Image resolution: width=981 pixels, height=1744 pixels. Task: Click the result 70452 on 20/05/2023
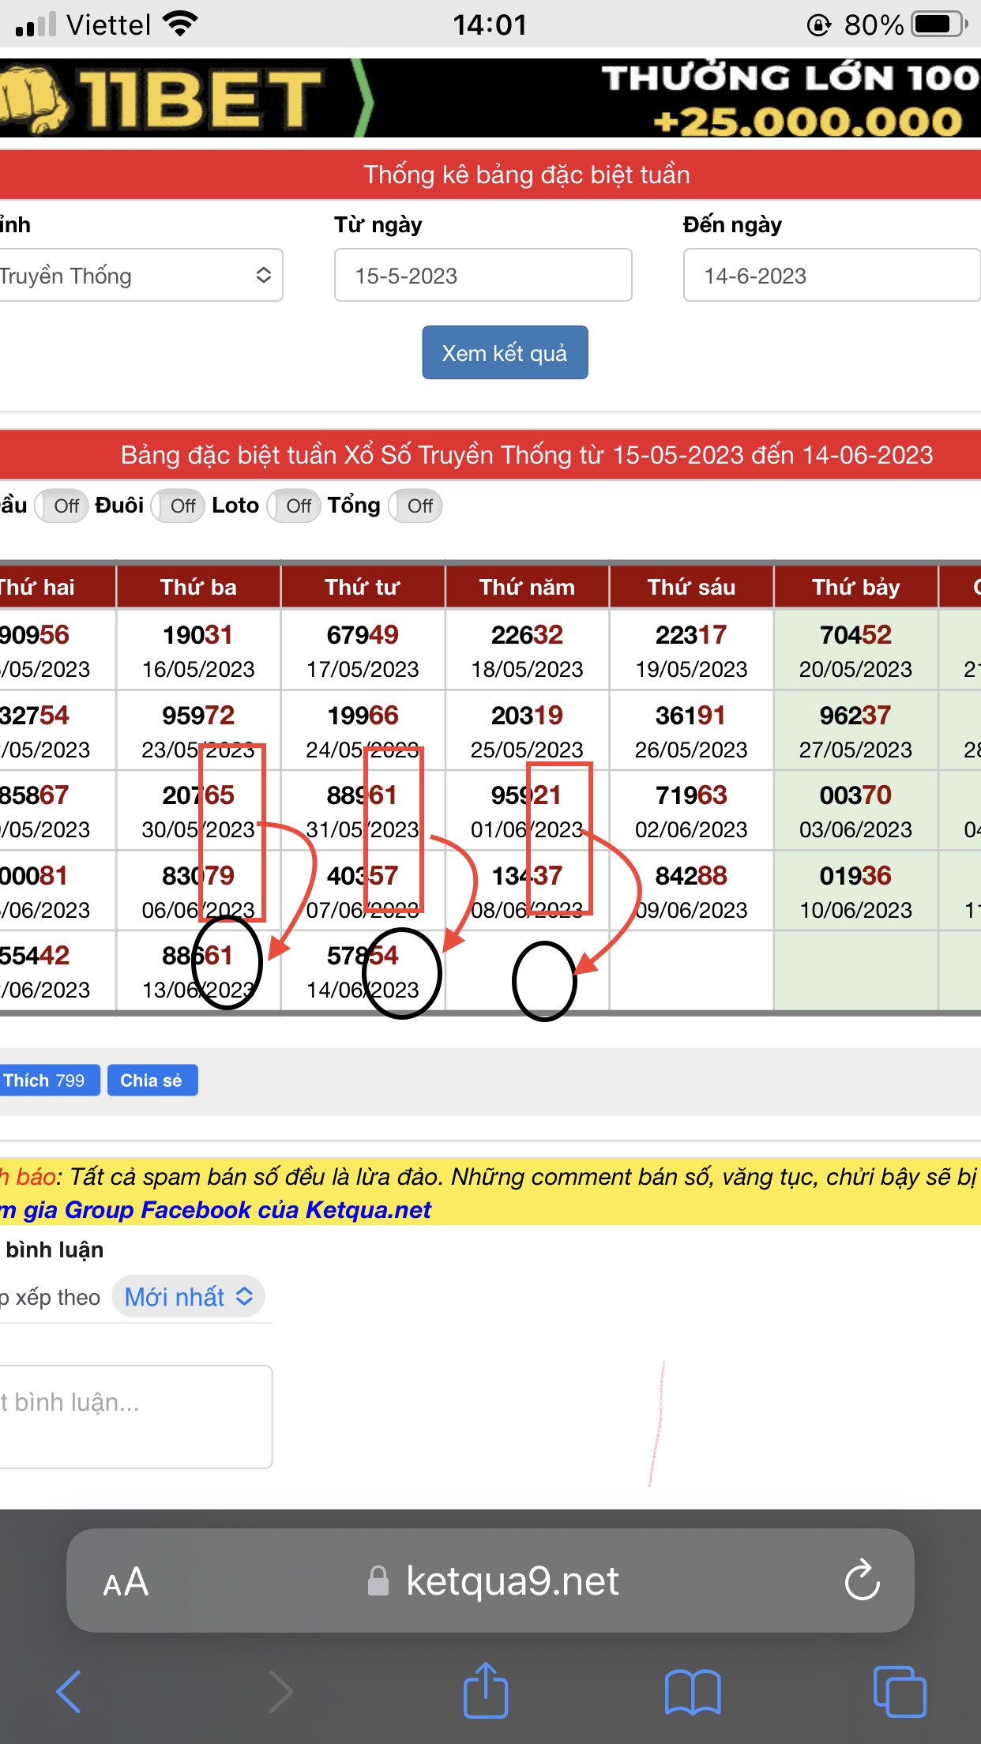[x=855, y=634]
